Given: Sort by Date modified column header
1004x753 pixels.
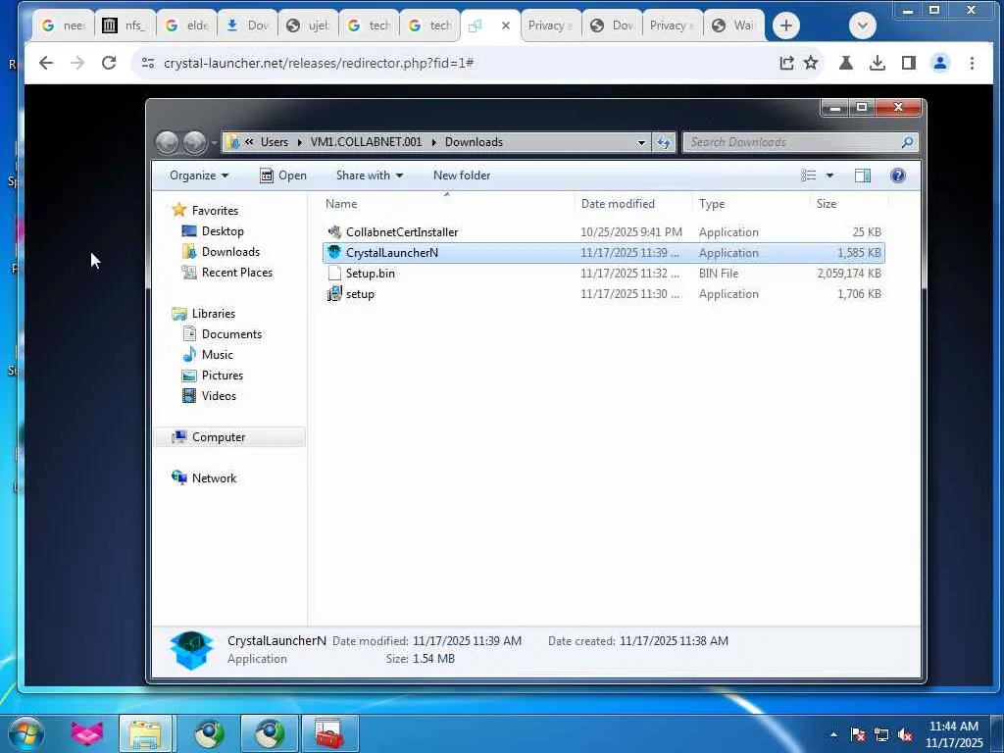Looking at the screenshot, I should coord(633,204).
